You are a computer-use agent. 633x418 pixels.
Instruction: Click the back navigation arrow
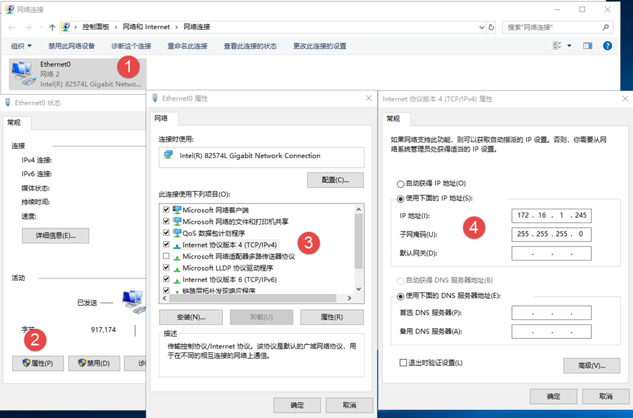[x=11, y=27]
